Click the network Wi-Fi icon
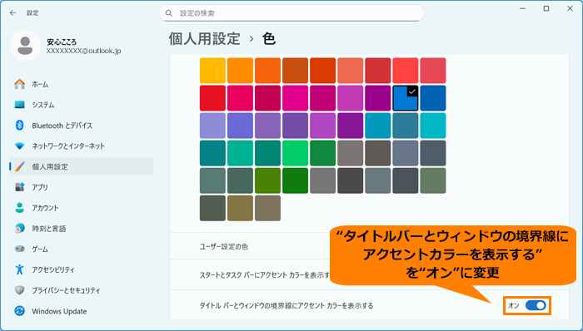Image resolution: width=583 pixels, height=331 pixels. pos(20,146)
